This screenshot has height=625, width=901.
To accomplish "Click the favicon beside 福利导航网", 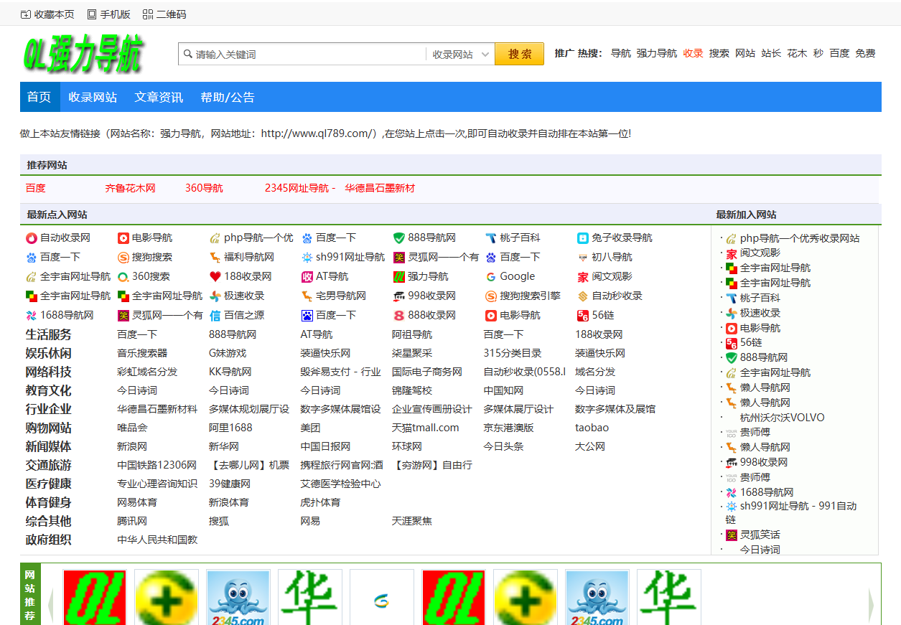I will (x=215, y=258).
